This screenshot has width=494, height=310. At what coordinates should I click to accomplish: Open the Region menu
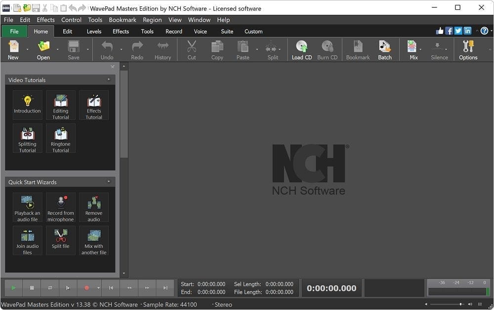(152, 20)
